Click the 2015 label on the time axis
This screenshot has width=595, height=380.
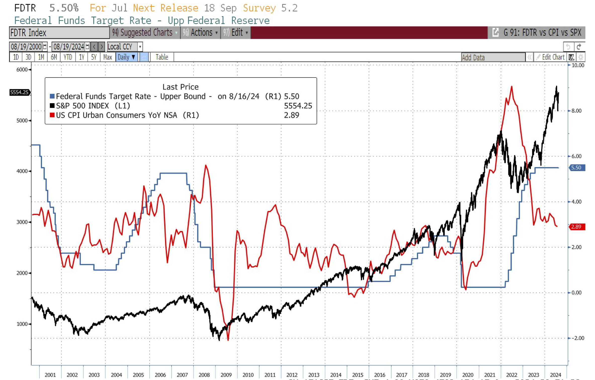[358, 375]
